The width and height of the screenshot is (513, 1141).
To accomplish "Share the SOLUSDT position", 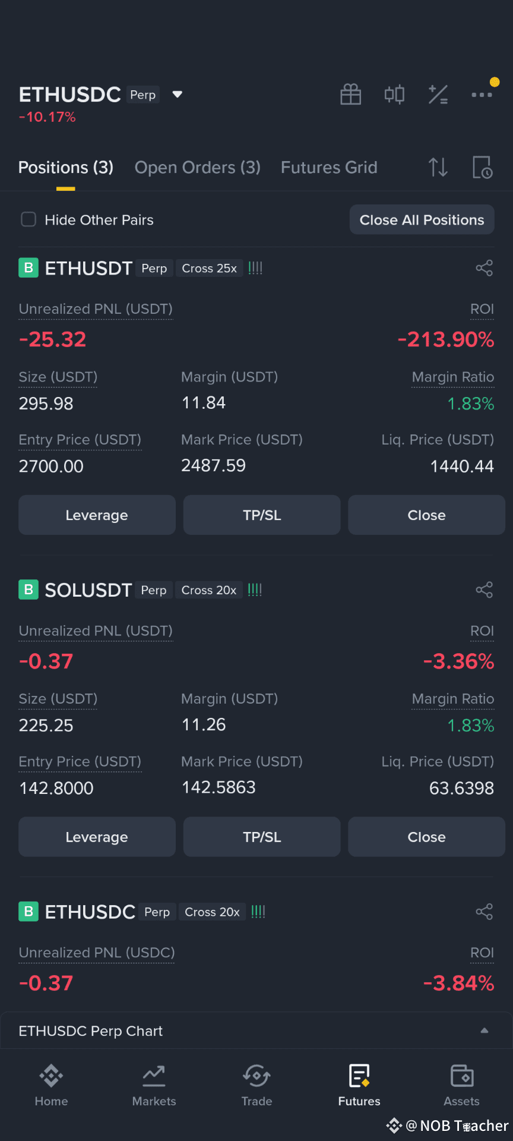I will tap(484, 590).
